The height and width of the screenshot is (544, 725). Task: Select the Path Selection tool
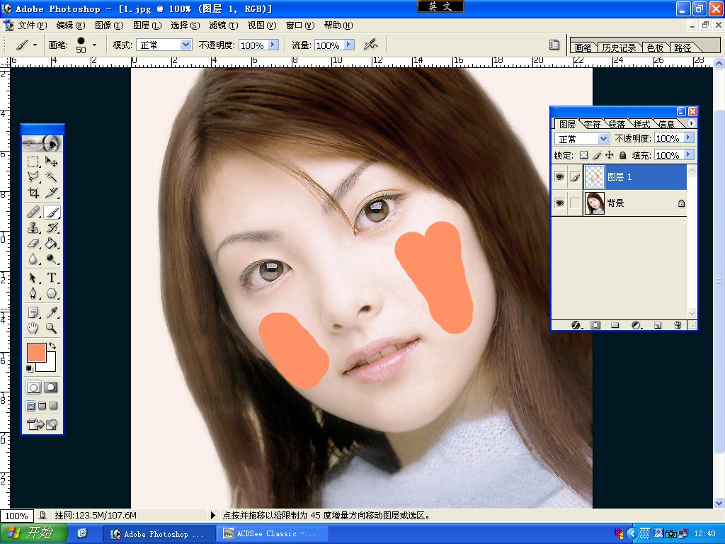coord(33,278)
